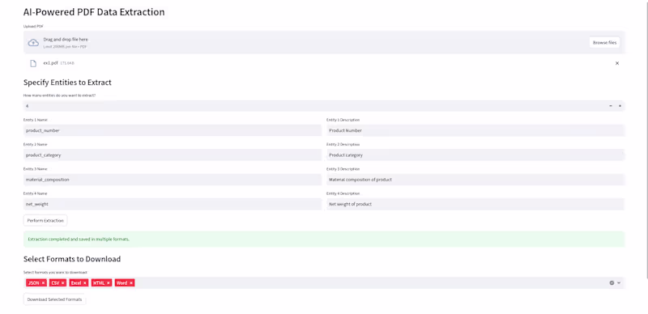Run the Perform Extraction button

click(x=45, y=221)
